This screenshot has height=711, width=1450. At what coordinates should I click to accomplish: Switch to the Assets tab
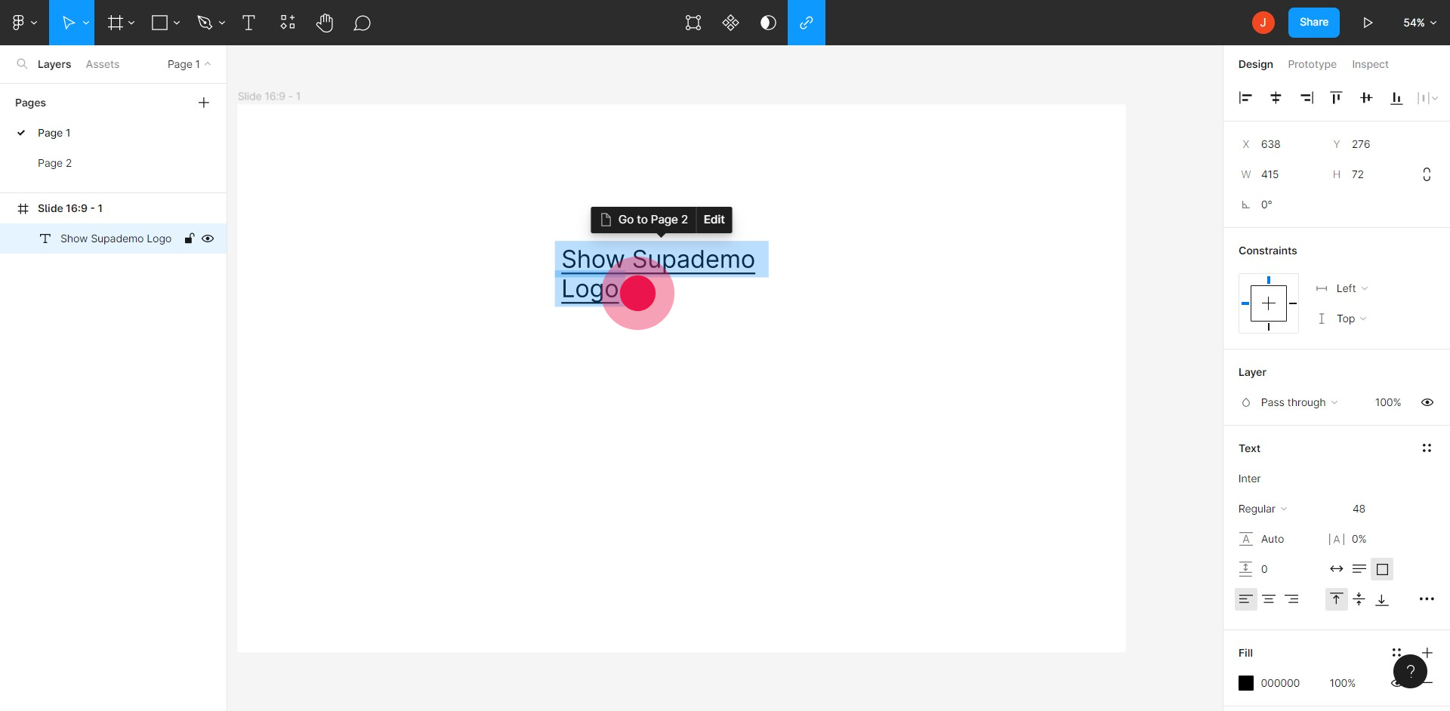pos(103,64)
